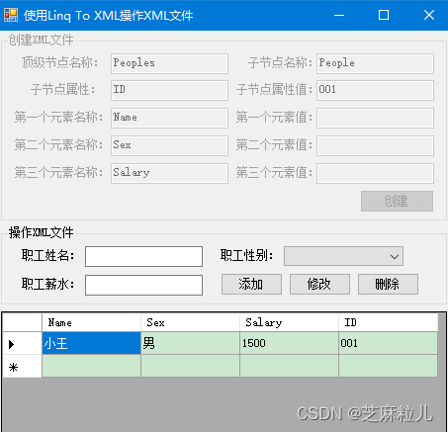Click the 子节点名称 field containing People
The width and height of the screenshot is (448, 432).
375,63
